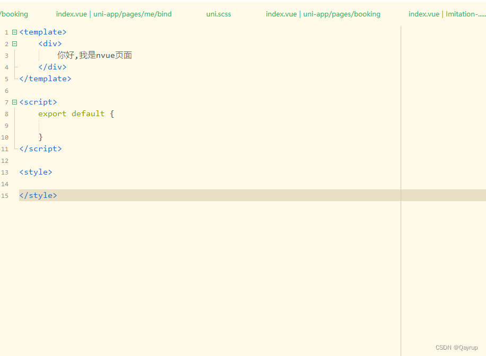Collapse the script block fold marker on line 7
Viewport: 486px width, 356px height.
tap(14, 102)
